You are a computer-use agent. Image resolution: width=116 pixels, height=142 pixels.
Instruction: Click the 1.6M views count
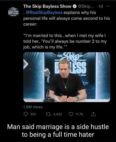coord(33,107)
